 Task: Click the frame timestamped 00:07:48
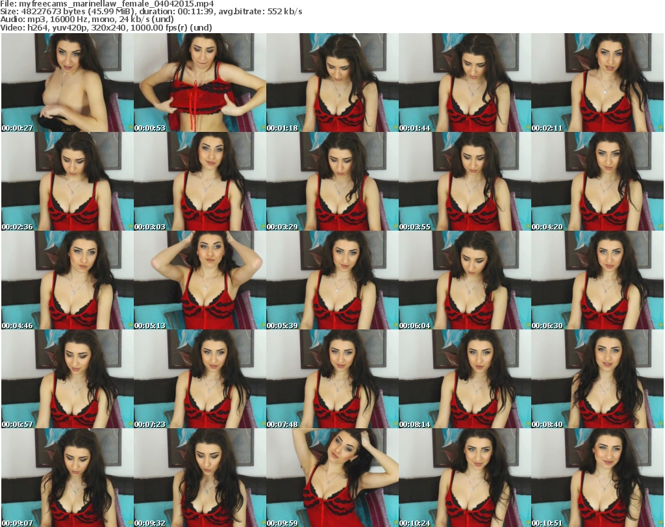point(332,379)
